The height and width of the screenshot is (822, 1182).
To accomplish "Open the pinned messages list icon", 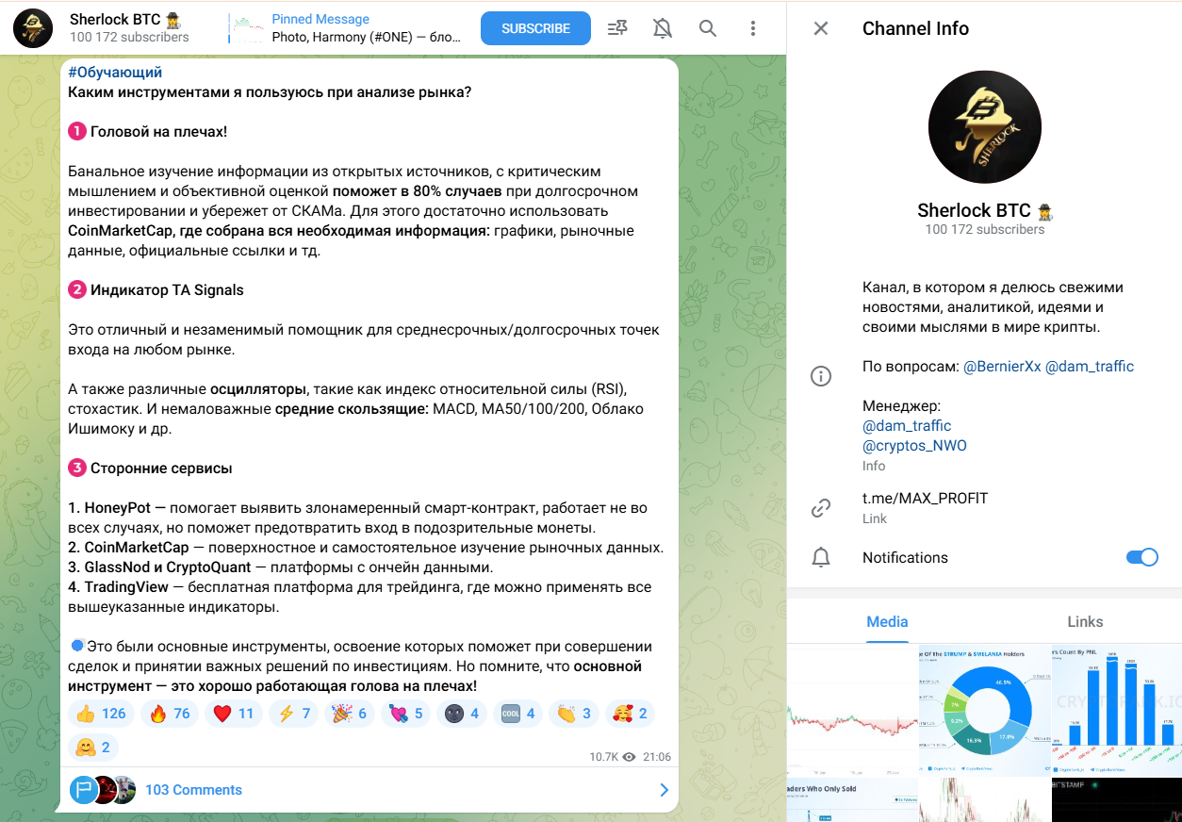I will (x=617, y=28).
